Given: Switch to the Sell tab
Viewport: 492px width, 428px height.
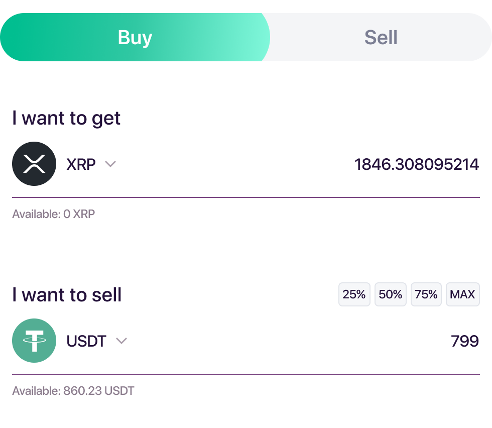Looking at the screenshot, I should pyautogui.click(x=381, y=38).
